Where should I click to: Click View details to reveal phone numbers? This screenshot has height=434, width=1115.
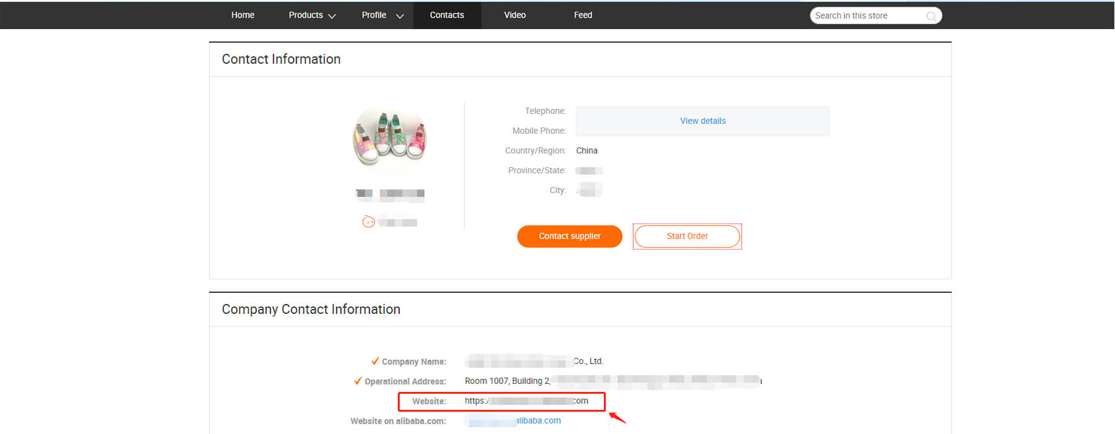point(703,121)
